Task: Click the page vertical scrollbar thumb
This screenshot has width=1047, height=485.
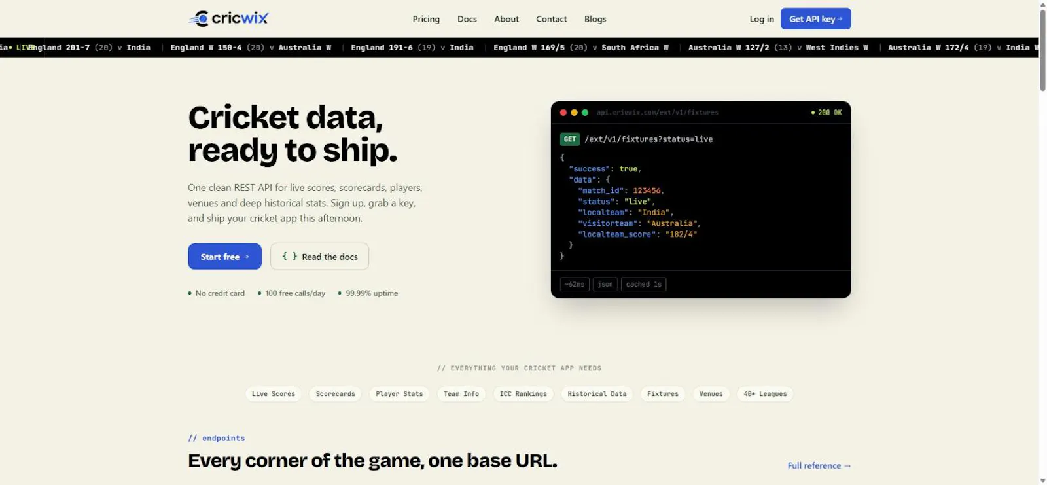Action: [1042, 50]
